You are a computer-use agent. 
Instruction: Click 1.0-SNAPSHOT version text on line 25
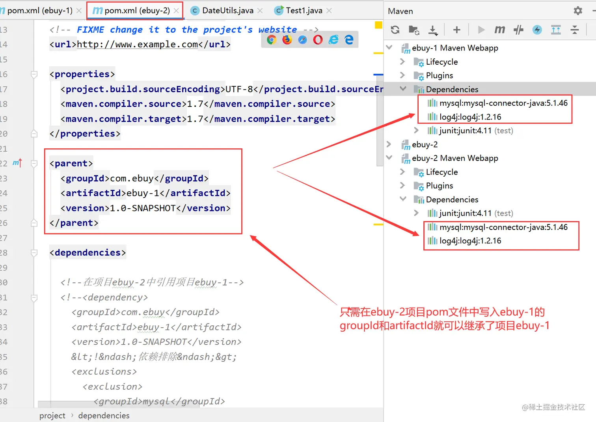pyautogui.click(x=143, y=208)
